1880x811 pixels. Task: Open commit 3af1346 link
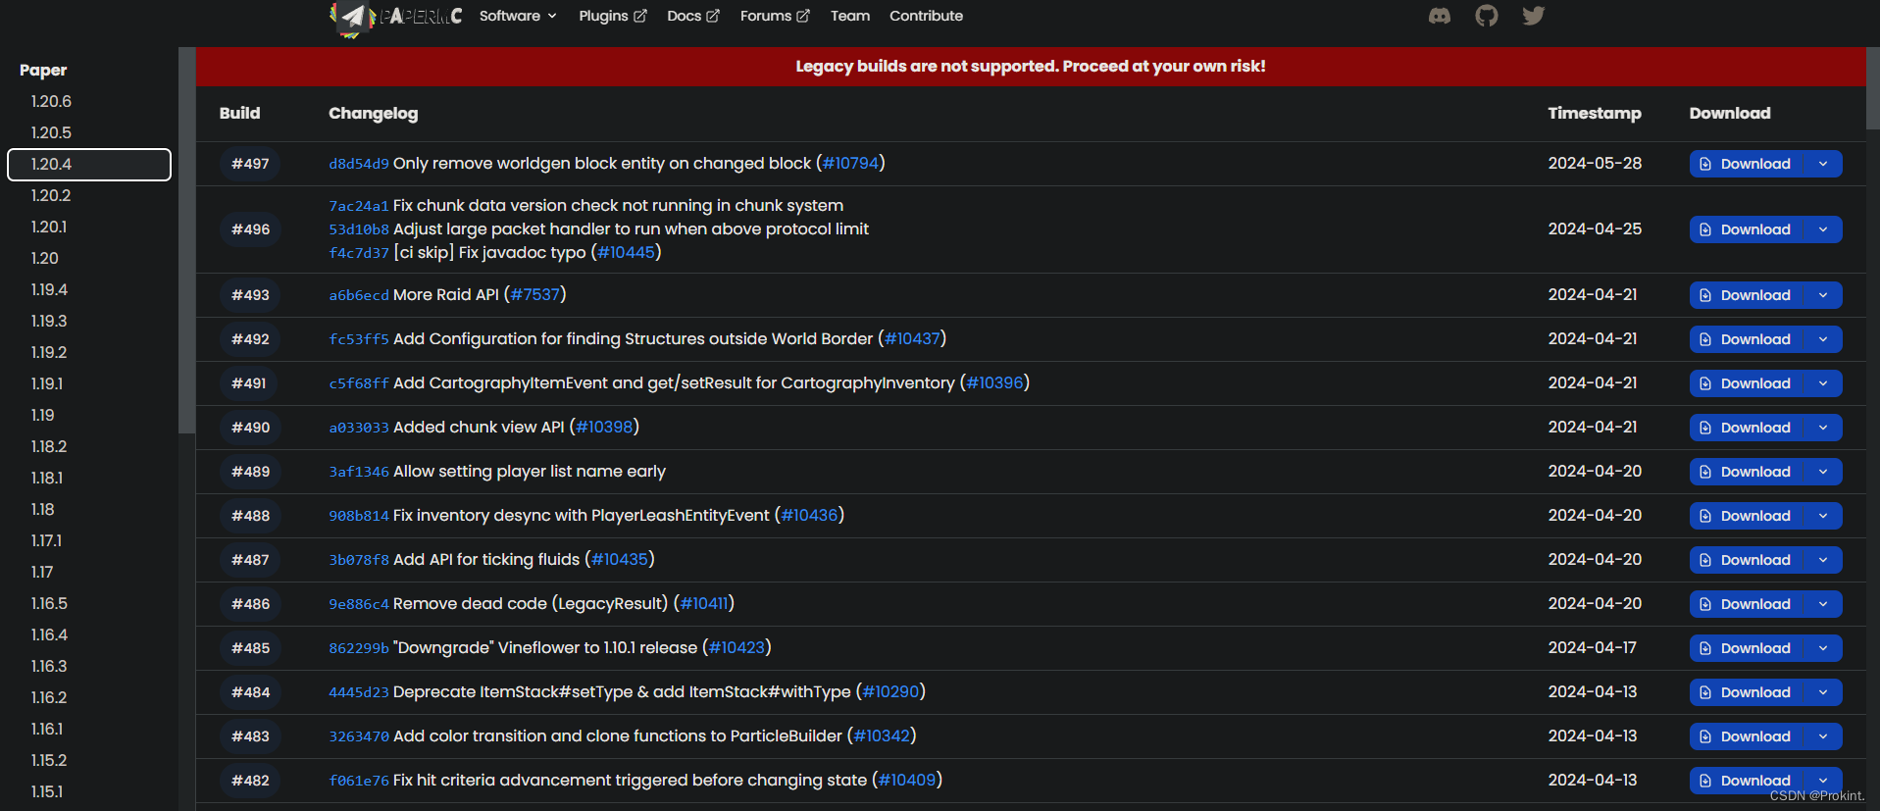point(359,472)
